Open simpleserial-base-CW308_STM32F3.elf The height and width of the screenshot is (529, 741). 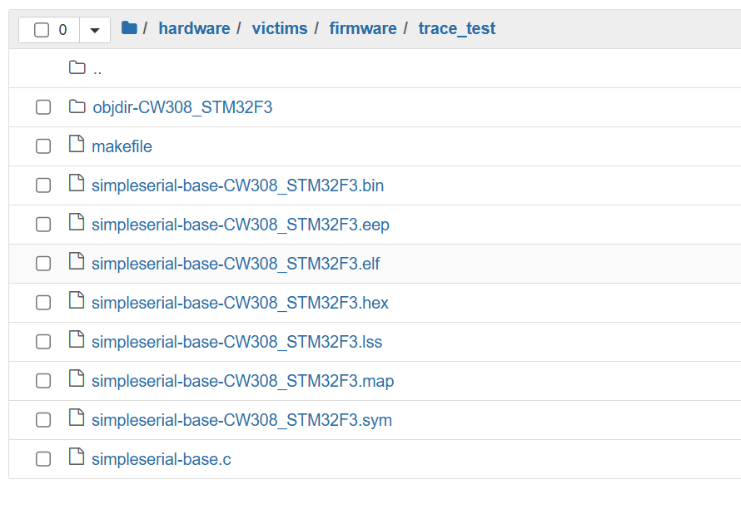(x=236, y=264)
